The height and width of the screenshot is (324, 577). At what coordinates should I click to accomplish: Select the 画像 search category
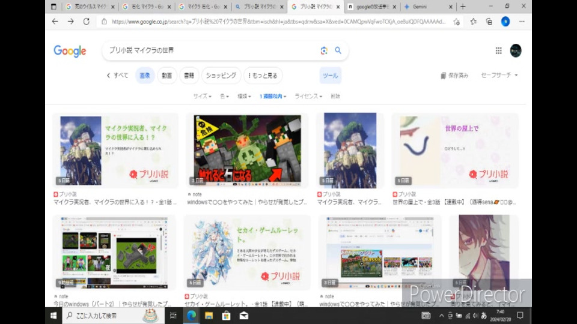tap(145, 76)
